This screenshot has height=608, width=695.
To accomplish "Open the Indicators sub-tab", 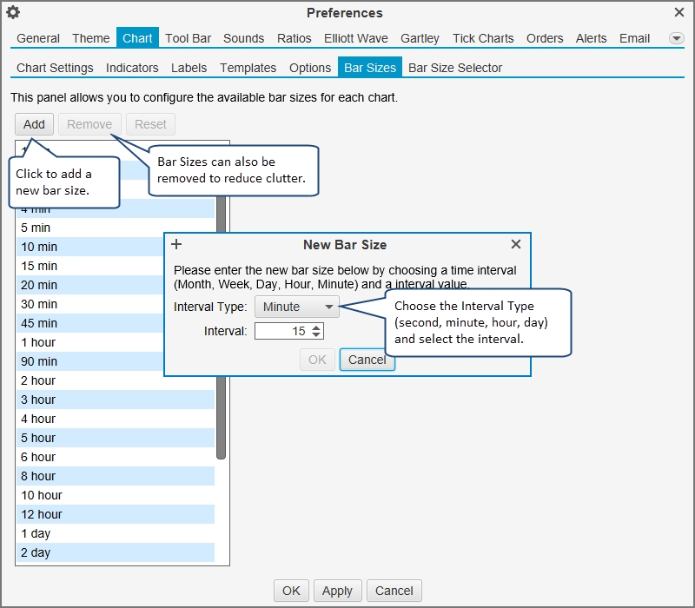I will [x=132, y=68].
